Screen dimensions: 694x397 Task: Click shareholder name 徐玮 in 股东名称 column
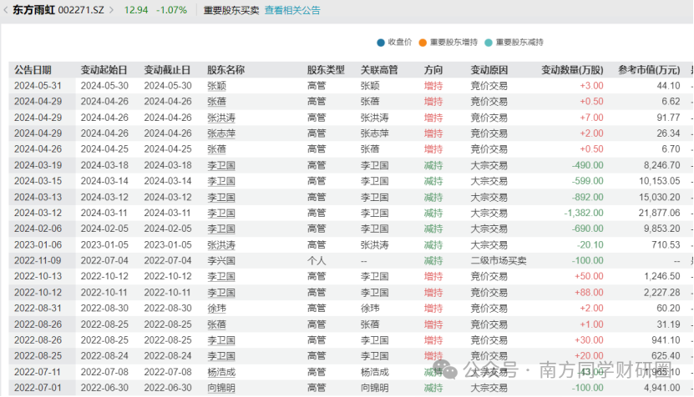point(216,309)
